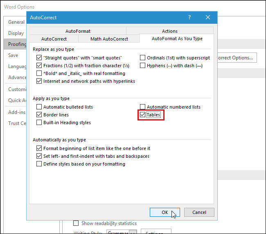The height and width of the screenshot is (234, 266).
Task: Open the Actions tab
Action: pyautogui.click(x=170, y=31)
